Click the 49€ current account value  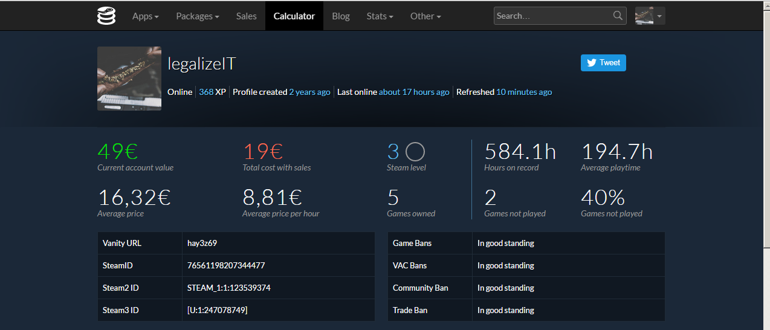[x=118, y=151]
